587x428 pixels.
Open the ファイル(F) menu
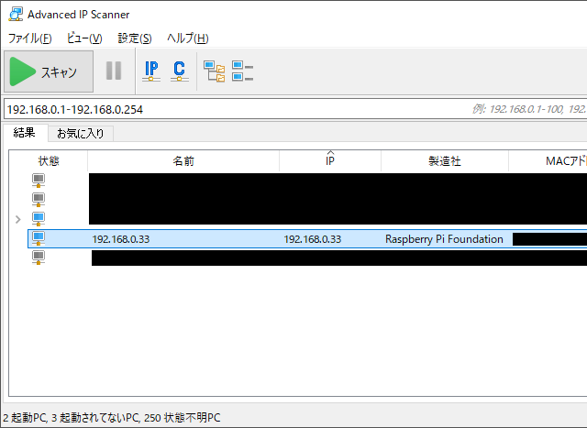click(29, 38)
